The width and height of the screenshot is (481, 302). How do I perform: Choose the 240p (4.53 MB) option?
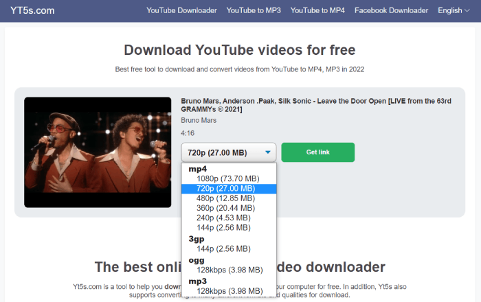click(x=229, y=218)
